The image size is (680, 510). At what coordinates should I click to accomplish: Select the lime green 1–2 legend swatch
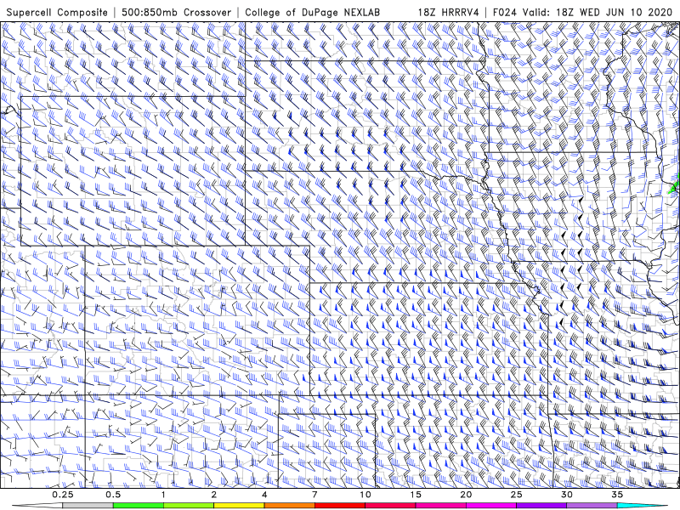(x=189, y=506)
